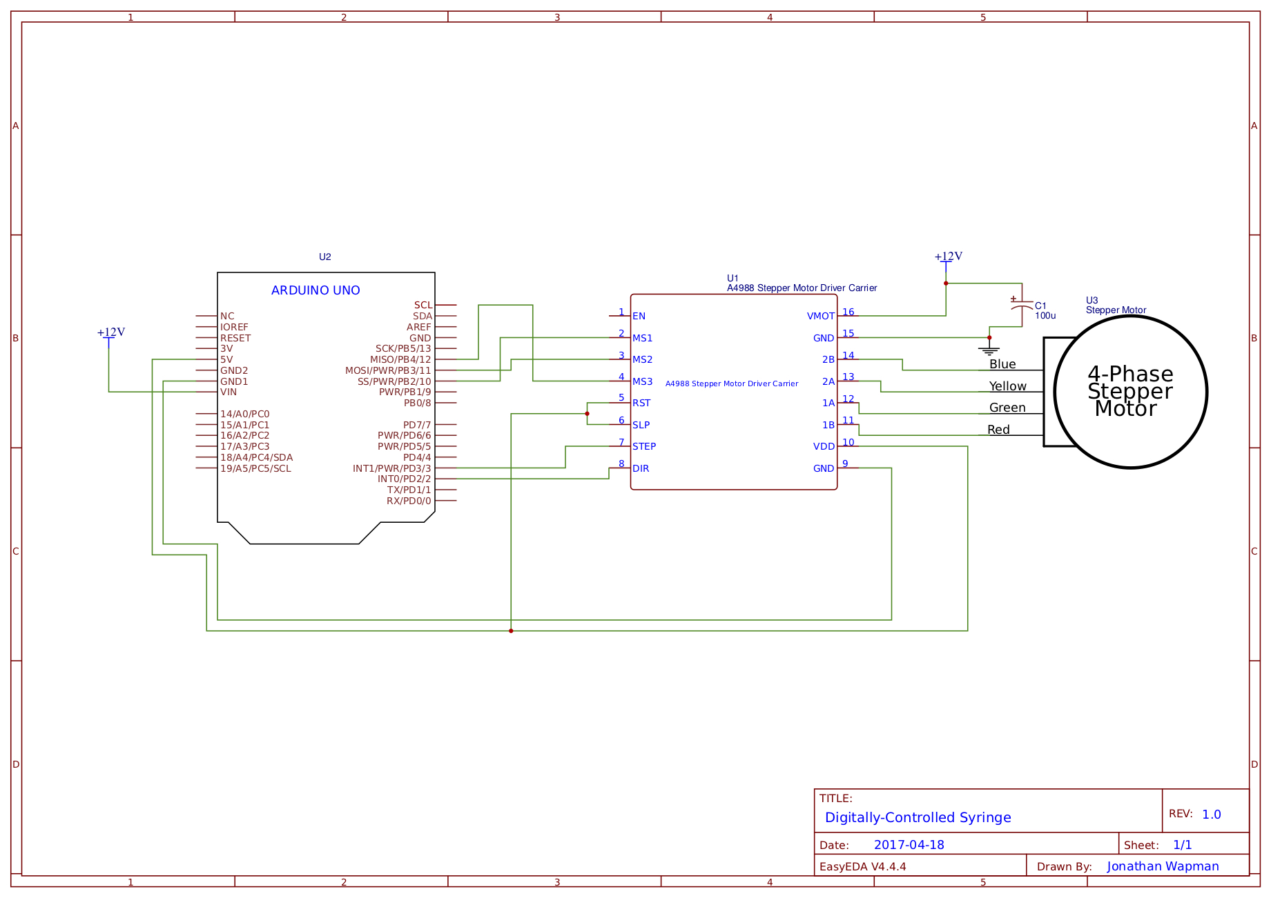Select the STEP pin label
The image size is (1271, 898).
(x=644, y=446)
